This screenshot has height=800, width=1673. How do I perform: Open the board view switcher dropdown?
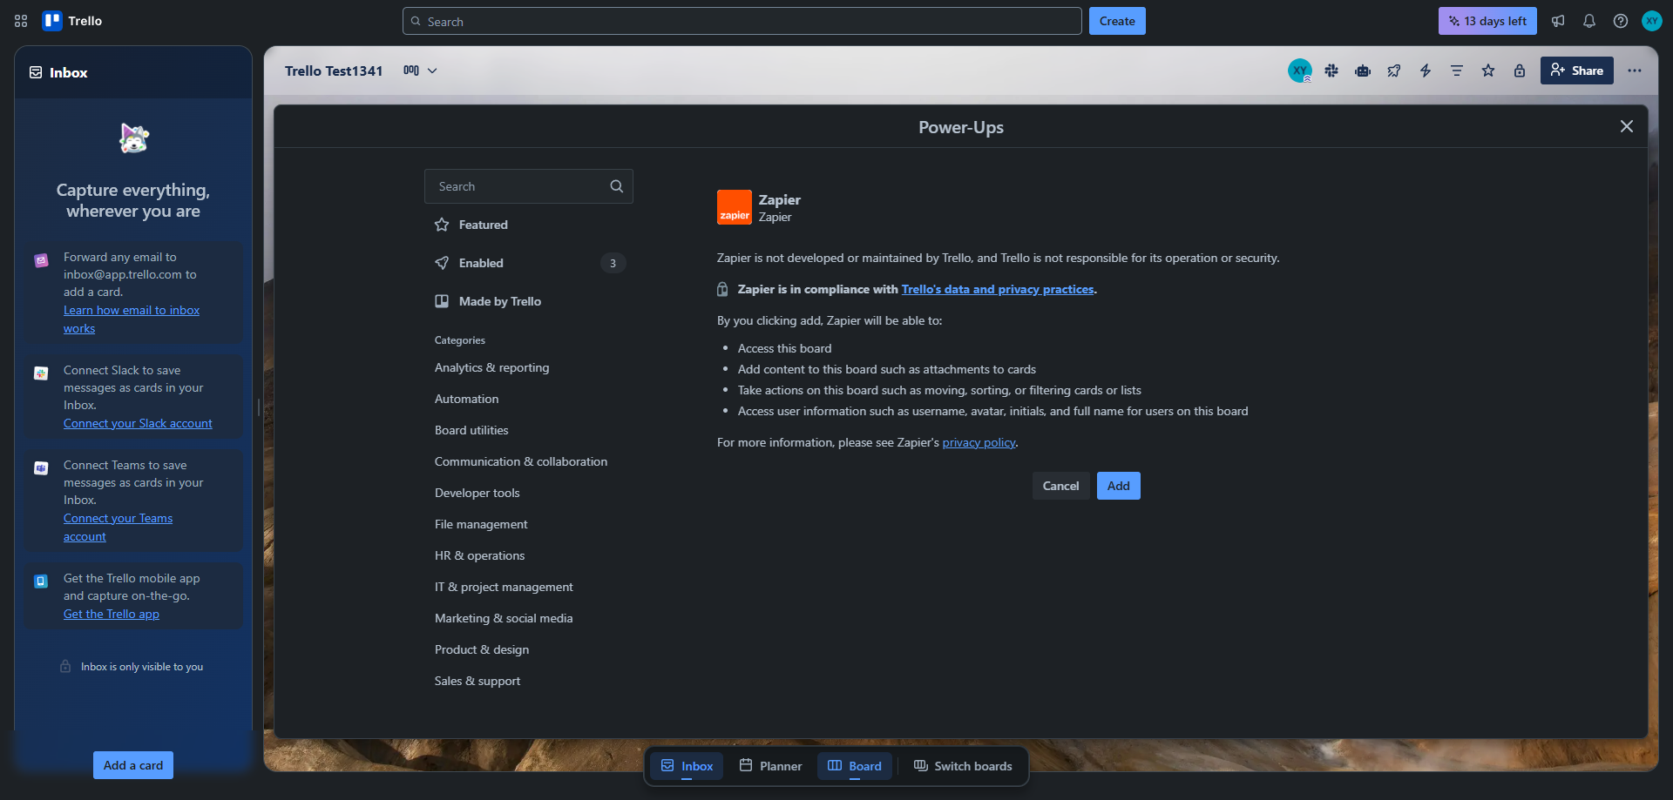(x=420, y=71)
